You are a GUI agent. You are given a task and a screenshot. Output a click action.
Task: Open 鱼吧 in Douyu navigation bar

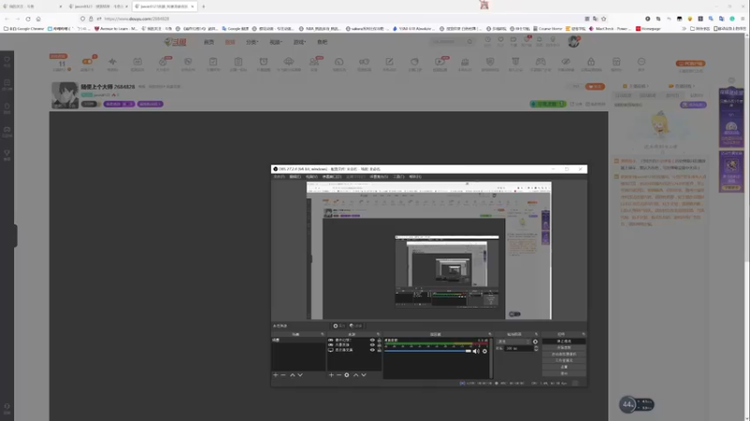coord(322,42)
